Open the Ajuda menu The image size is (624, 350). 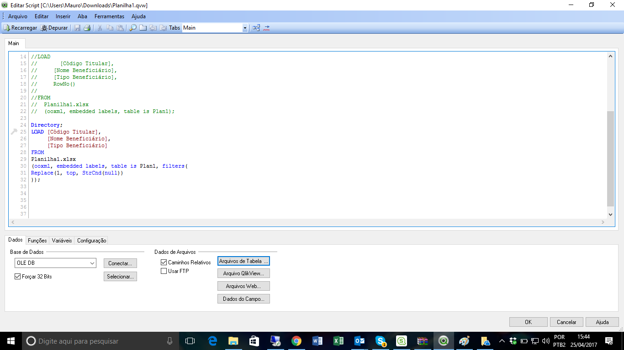click(x=138, y=16)
